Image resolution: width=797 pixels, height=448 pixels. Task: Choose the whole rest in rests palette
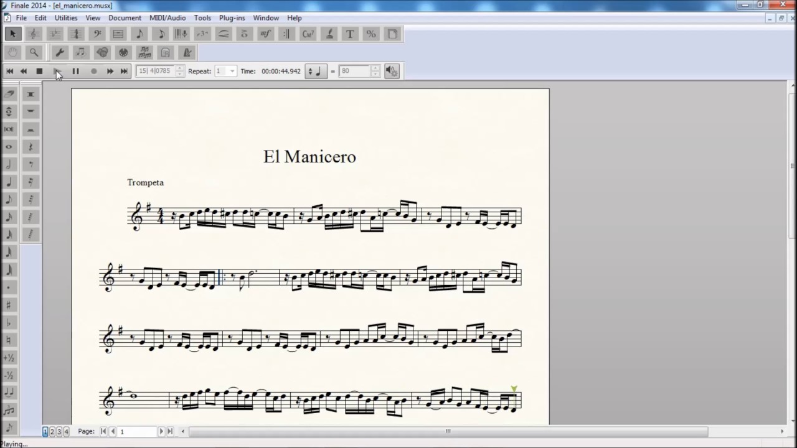(31, 111)
